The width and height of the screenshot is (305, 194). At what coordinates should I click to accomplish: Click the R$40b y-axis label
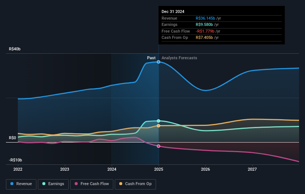[x=14, y=49]
